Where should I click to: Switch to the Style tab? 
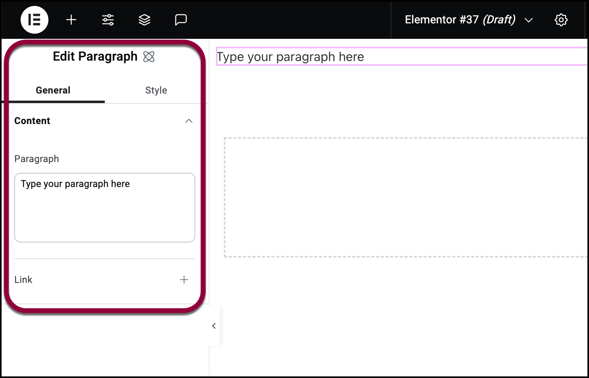click(x=156, y=90)
